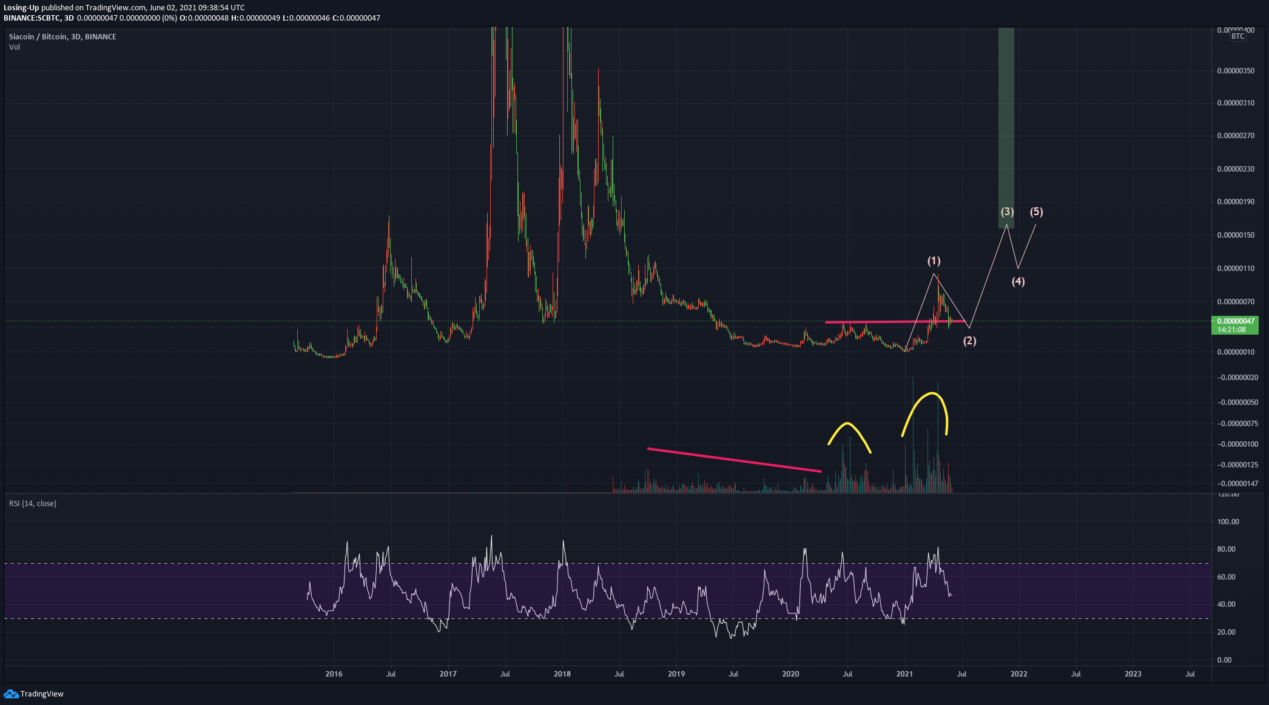Viewport: 1269px width, 705px height.
Task: Select the Siacoin / Bitcoin, 3D, BINANCE legend title
Action: 62,36
